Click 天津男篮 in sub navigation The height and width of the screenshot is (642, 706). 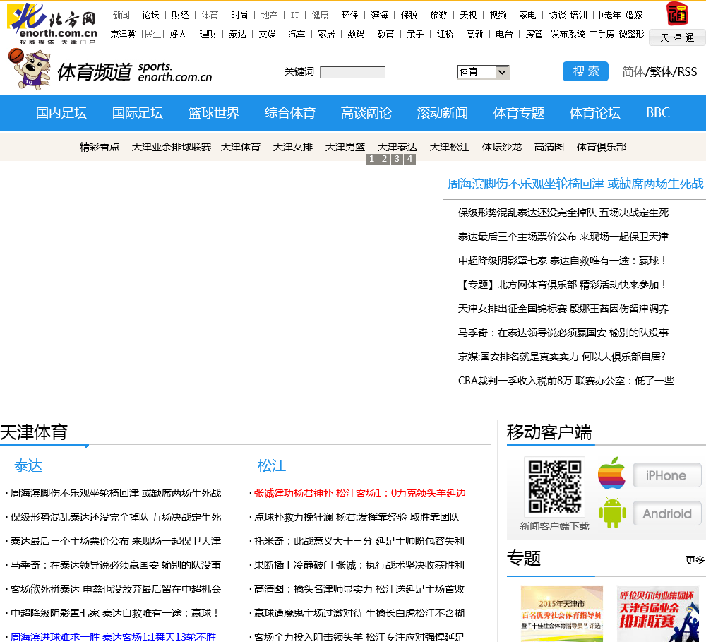tap(345, 147)
